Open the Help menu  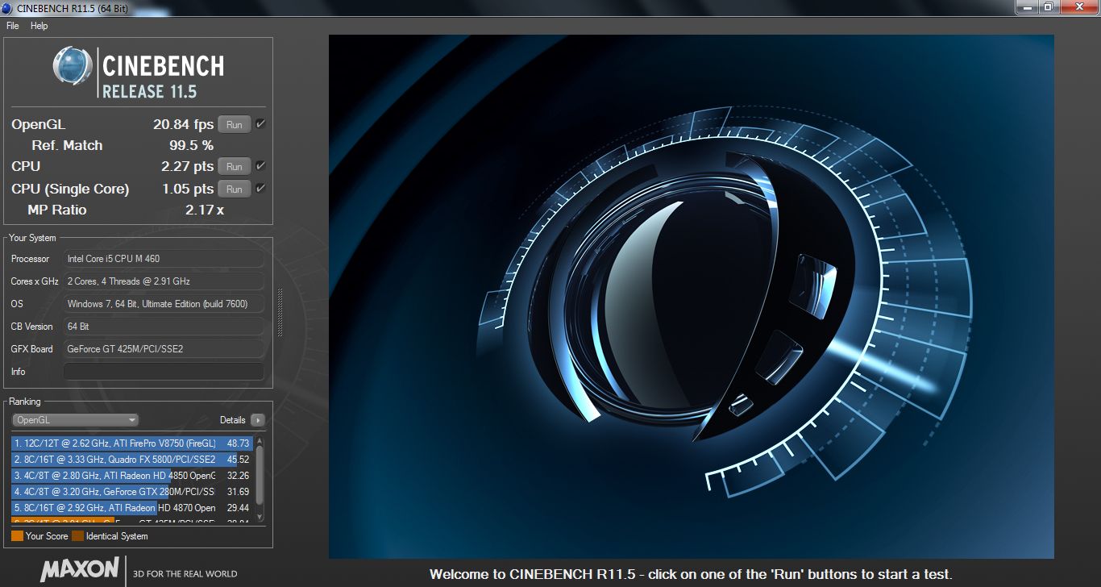(x=39, y=26)
